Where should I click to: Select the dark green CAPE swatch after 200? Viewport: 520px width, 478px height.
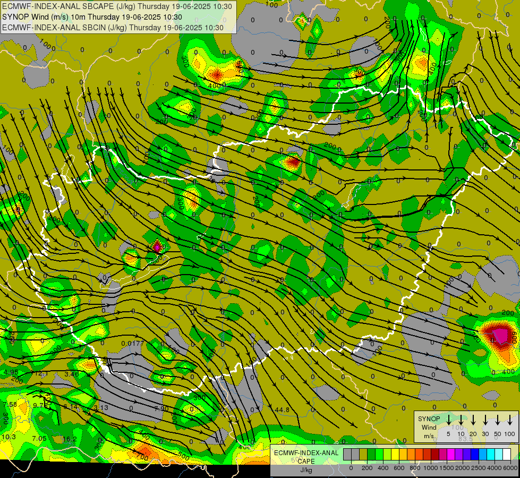click(371, 454)
